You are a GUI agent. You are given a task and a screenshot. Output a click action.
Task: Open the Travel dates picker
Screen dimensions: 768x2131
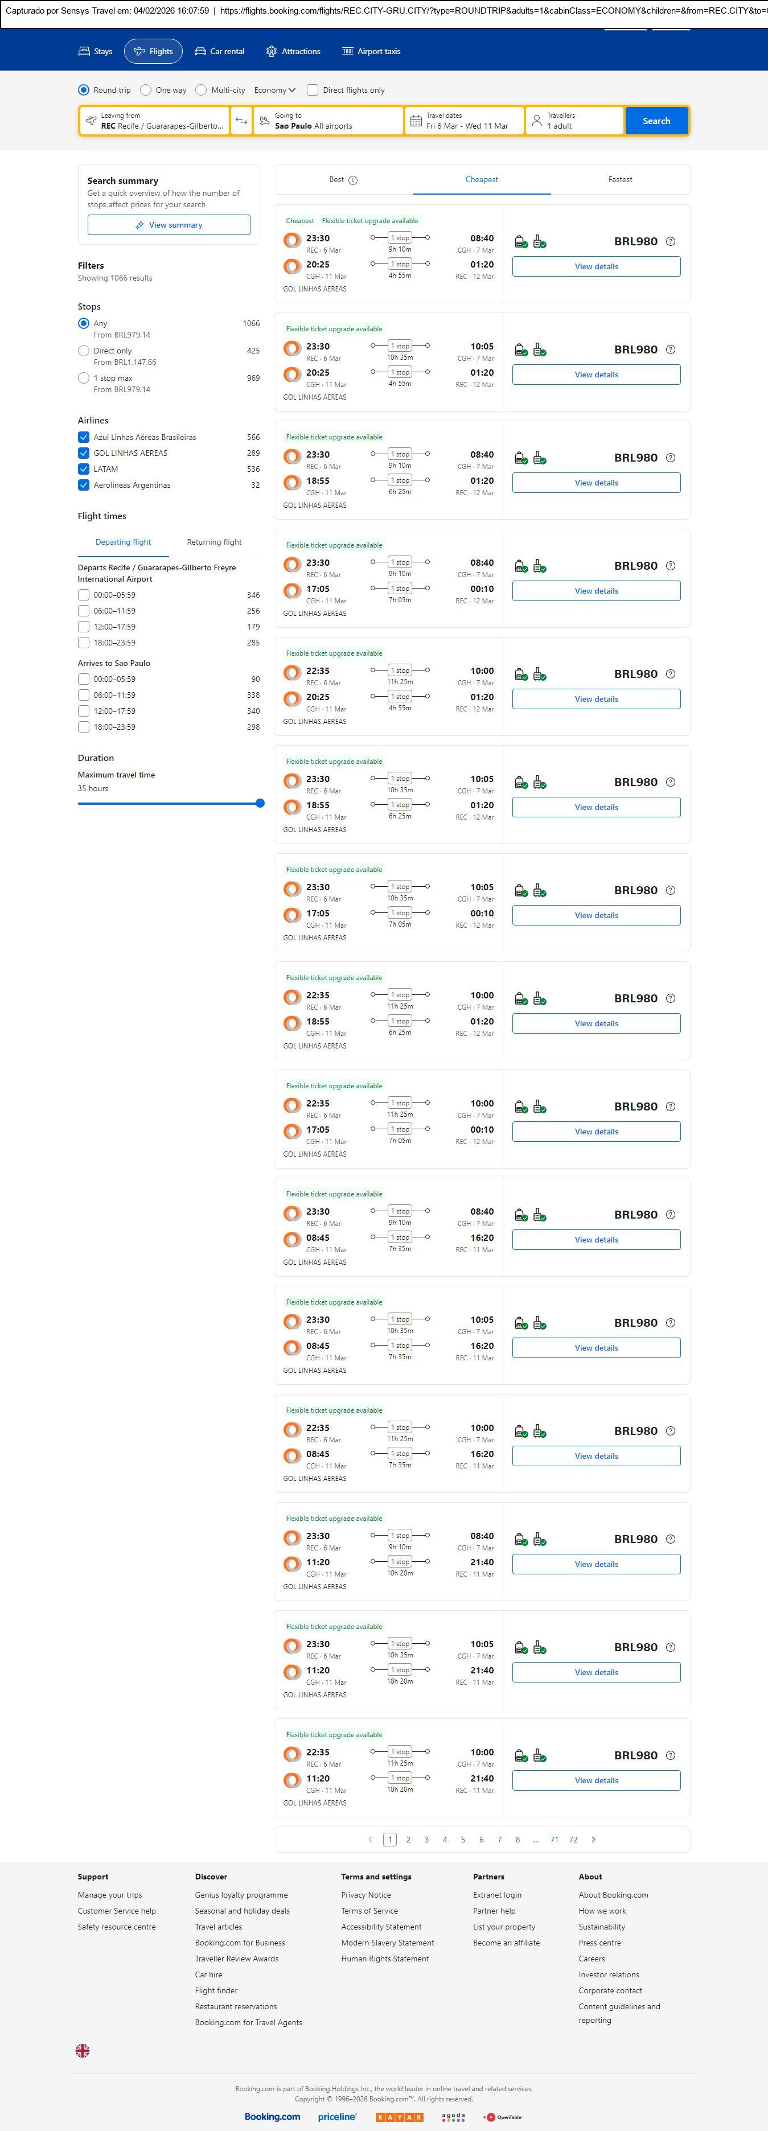tap(465, 121)
